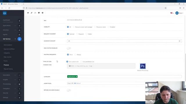Set Multiple Requests to Once

coord(68,55)
